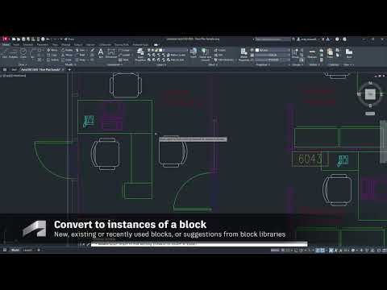This screenshot has width=387, height=290.
Task: Click the Mirror tool in Modify panel
Action: point(67,55)
